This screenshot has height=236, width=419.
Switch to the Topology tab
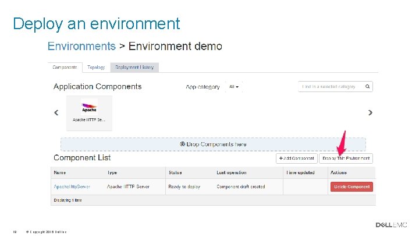(96, 67)
